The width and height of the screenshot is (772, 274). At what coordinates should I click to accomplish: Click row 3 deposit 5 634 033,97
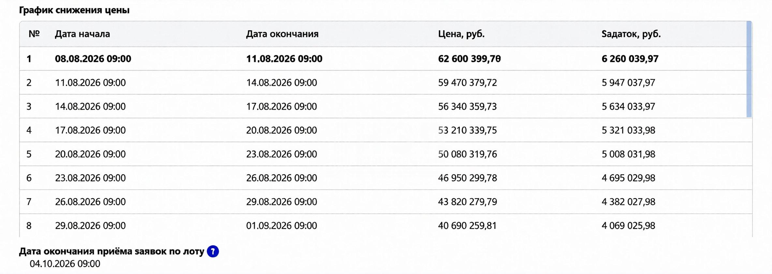[x=628, y=106]
